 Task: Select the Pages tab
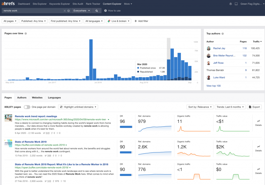pos(8,98)
